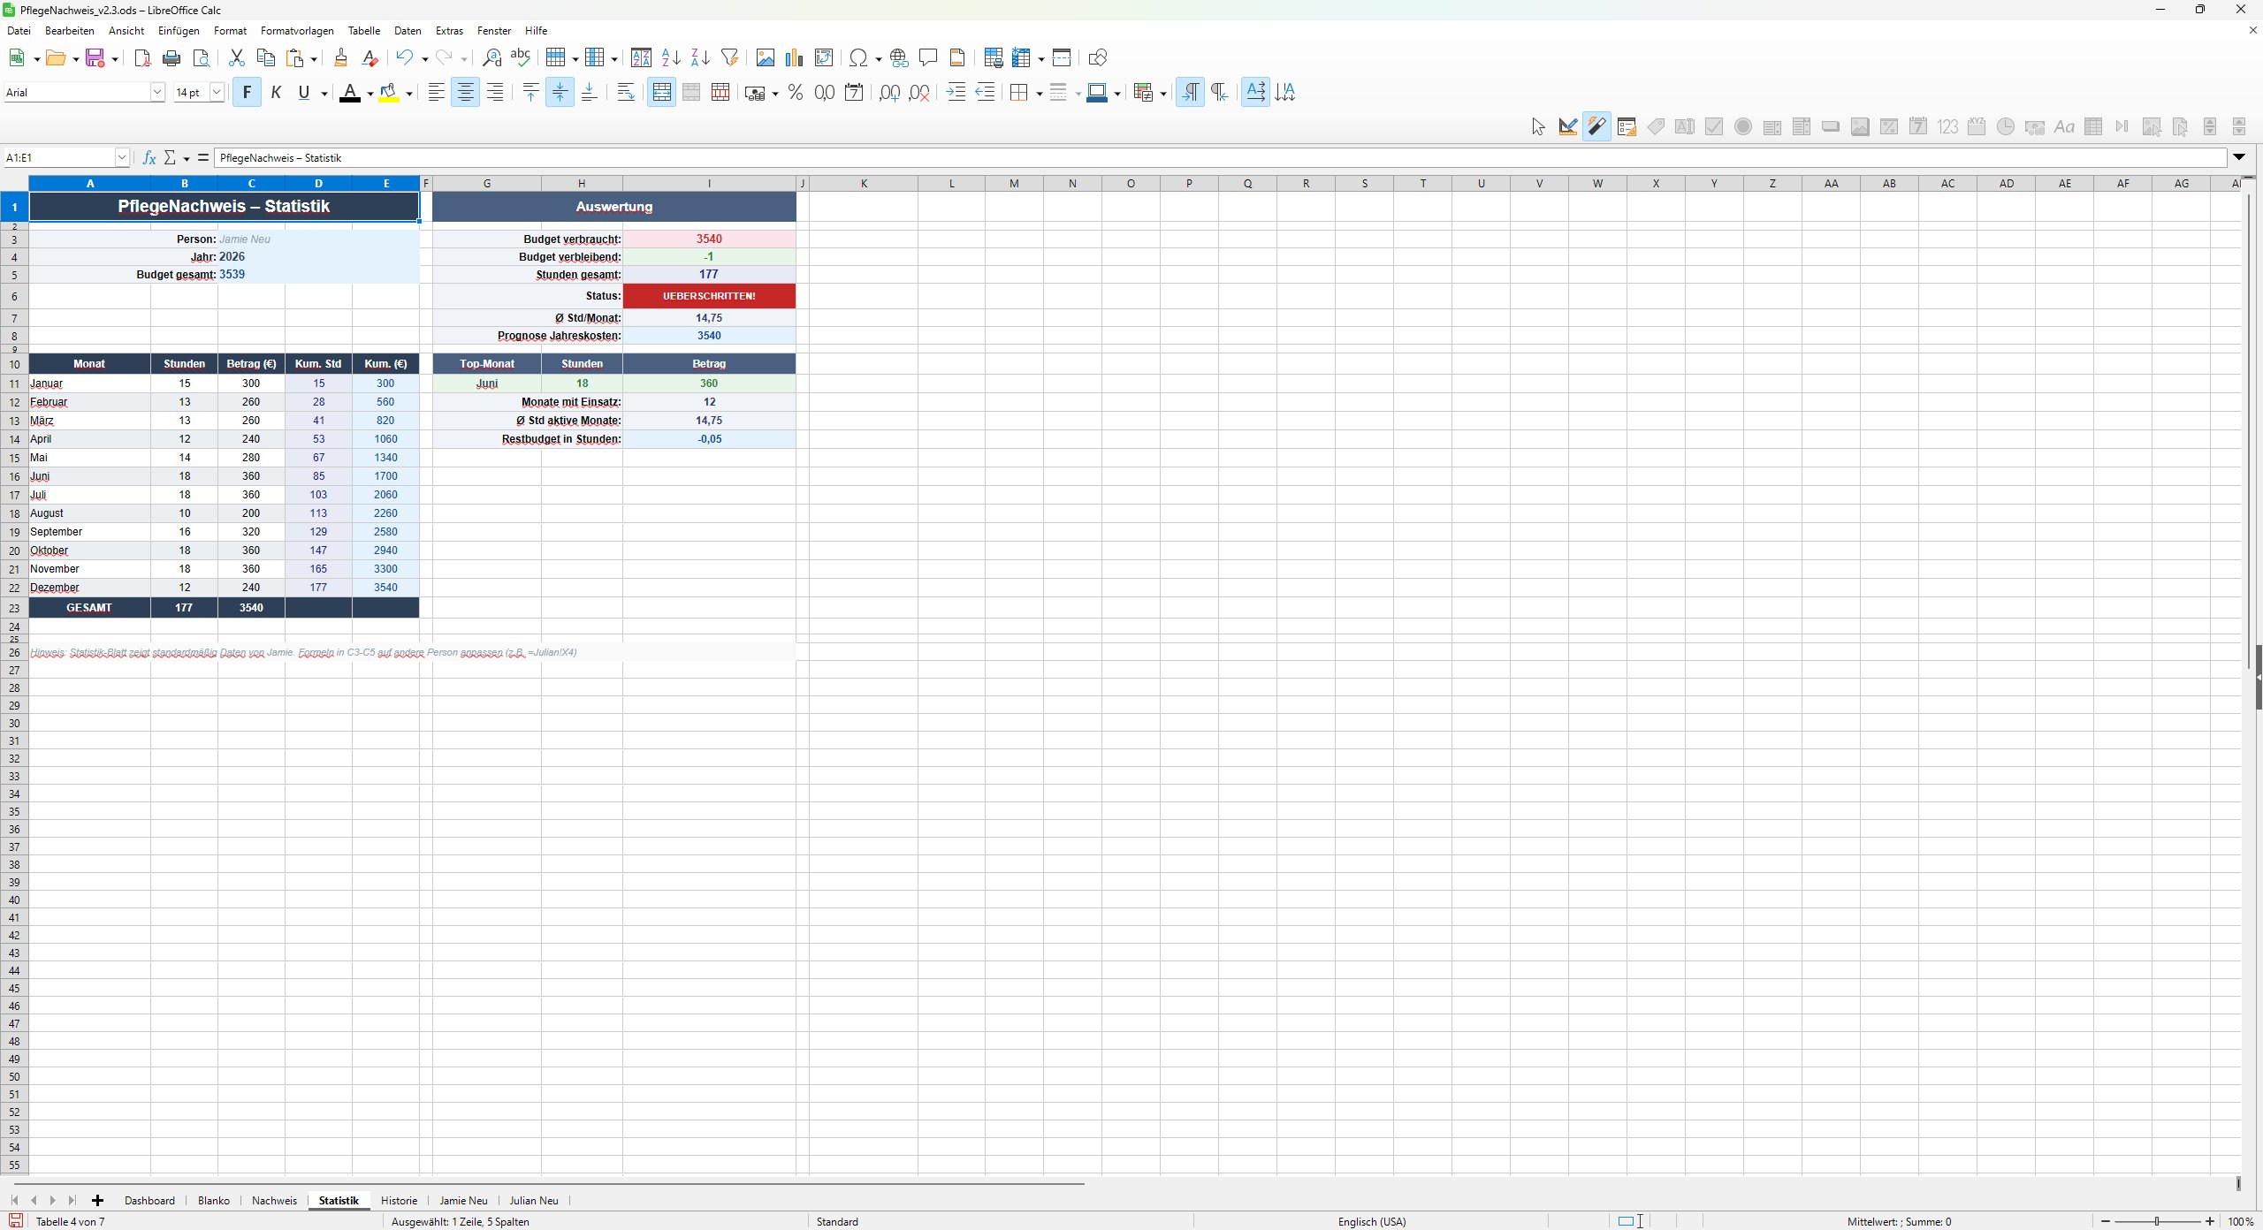Toggle Bold formatting button
The width and height of the screenshot is (2263, 1230).
(x=247, y=93)
